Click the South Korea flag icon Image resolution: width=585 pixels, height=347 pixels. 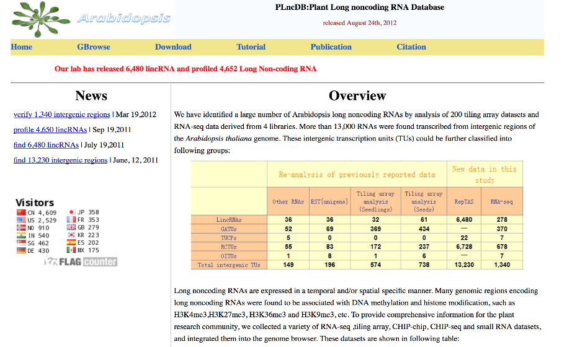tap(71, 235)
